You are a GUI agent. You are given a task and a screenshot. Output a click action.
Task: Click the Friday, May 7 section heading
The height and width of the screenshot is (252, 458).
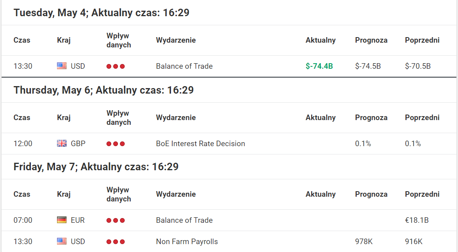coord(96,167)
